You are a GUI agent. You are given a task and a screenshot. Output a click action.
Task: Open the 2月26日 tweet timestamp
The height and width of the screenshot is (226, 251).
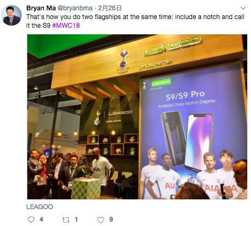pyautogui.click(x=109, y=8)
